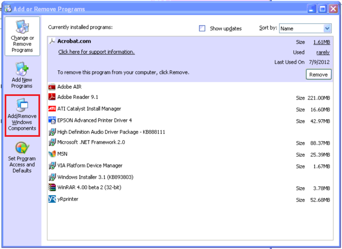Screen dimensions: 342x249
Task: Click the Adobe AIR icon
Action: point(52,87)
